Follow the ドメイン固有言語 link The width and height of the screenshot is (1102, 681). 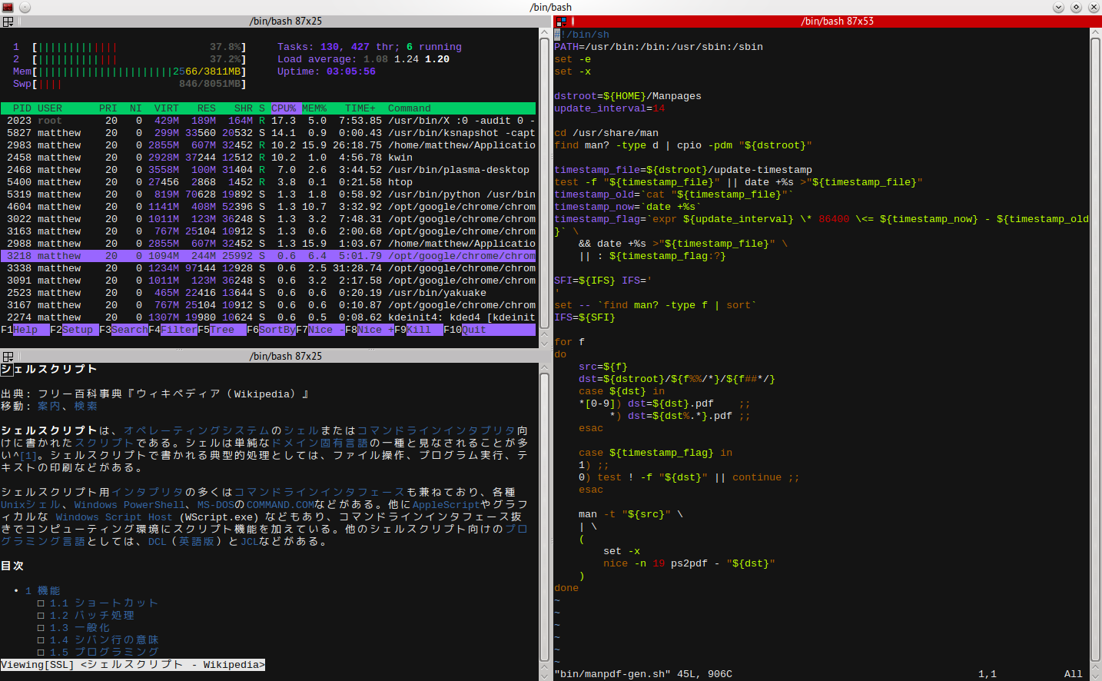click(x=320, y=443)
